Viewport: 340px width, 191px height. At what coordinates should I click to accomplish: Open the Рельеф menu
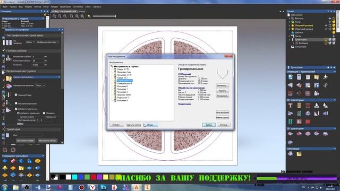click(54, 7)
